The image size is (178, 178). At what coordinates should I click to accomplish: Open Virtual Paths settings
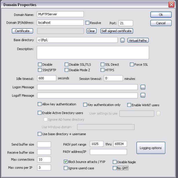click(138, 41)
